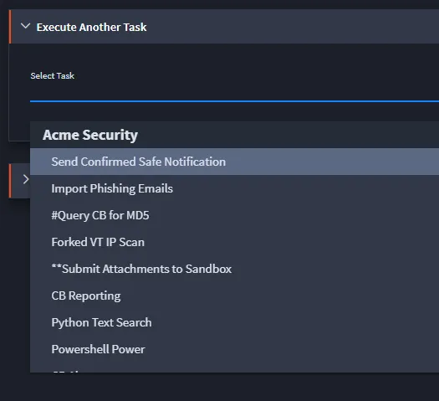Click the Execute Another Task header title
The height and width of the screenshot is (401, 439).
tap(91, 27)
